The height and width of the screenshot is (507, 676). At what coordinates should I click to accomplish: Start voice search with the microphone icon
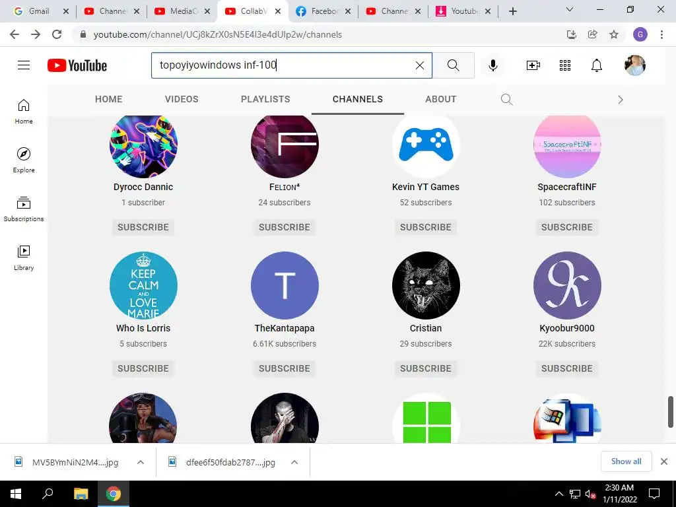point(492,65)
